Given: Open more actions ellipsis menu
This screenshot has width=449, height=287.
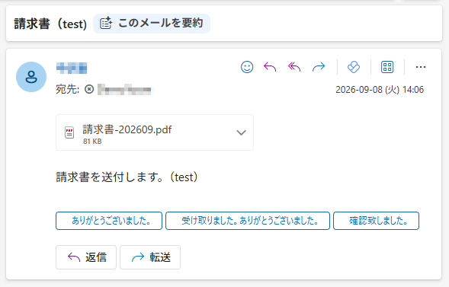Looking at the screenshot, I should (x=421, y=67).
